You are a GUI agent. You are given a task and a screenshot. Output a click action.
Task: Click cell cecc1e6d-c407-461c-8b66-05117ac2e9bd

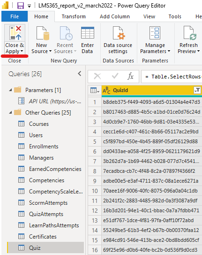pyautogui.click(x=152, y=131)
